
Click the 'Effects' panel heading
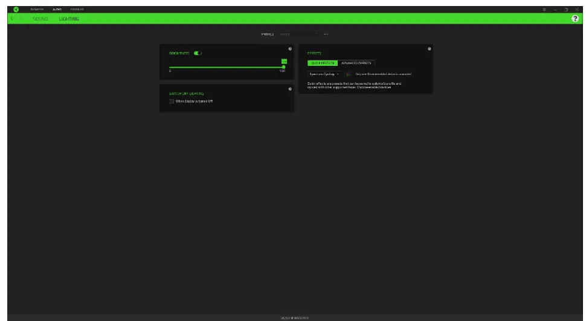[x=314, y=53]
